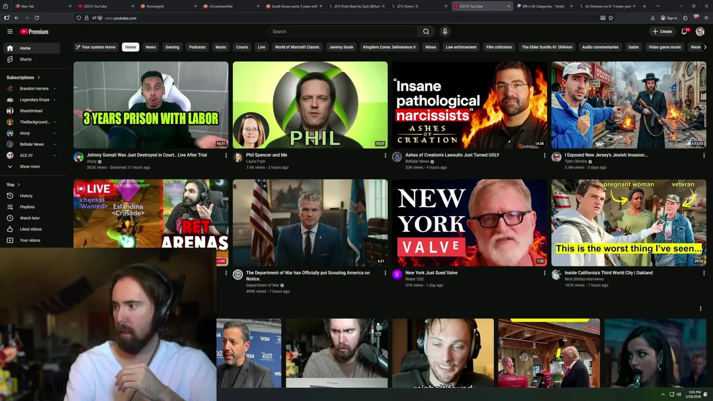Reload the page with browser refresh

click(37, 18)
